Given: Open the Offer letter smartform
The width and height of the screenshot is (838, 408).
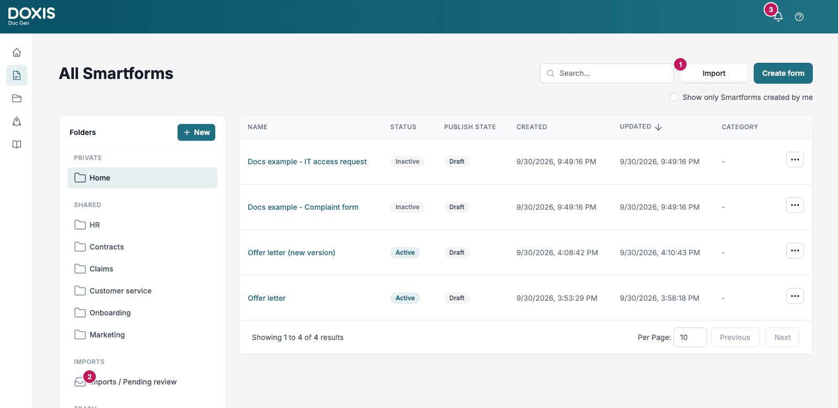Looking at the screenshot, I should coord(267,298).
